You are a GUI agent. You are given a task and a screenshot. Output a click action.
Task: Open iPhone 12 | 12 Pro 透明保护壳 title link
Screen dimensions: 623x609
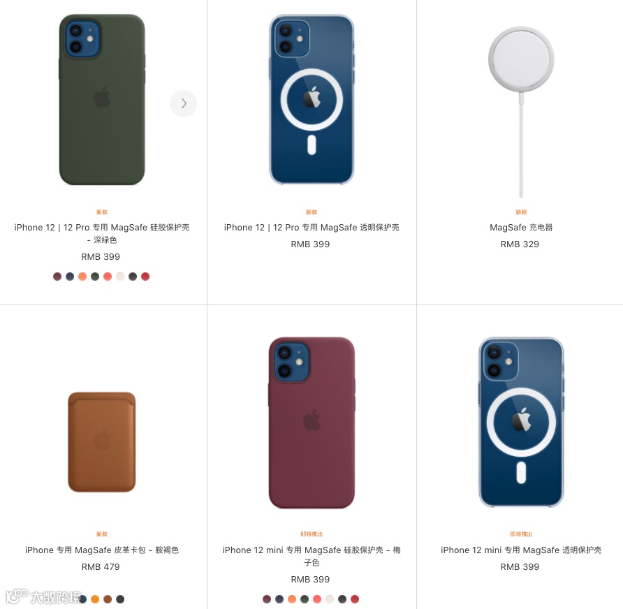tap(311, 228)
